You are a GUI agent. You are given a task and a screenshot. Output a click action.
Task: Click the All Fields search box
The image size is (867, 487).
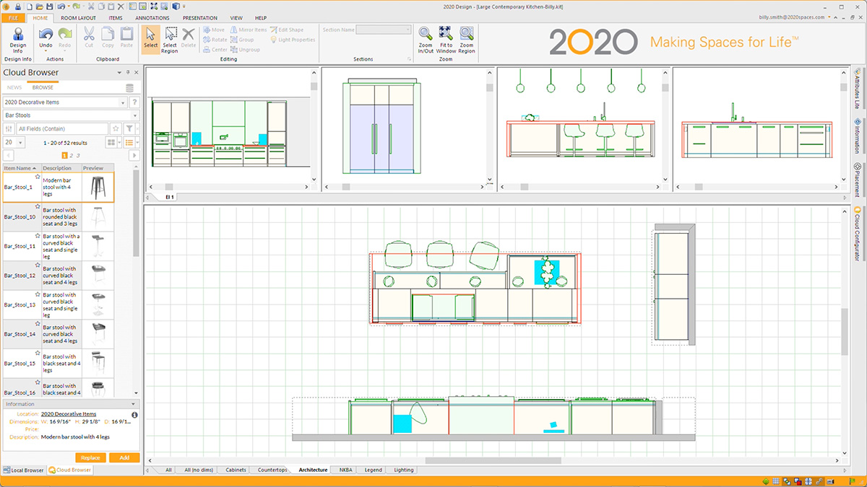coord(61,128)
